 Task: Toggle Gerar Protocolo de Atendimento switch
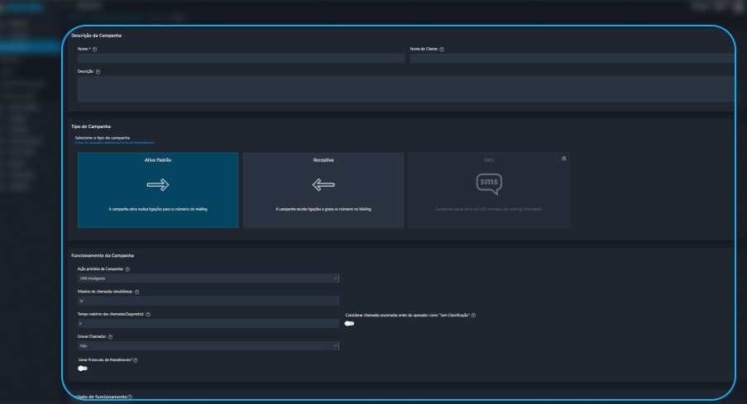[83, 368]
